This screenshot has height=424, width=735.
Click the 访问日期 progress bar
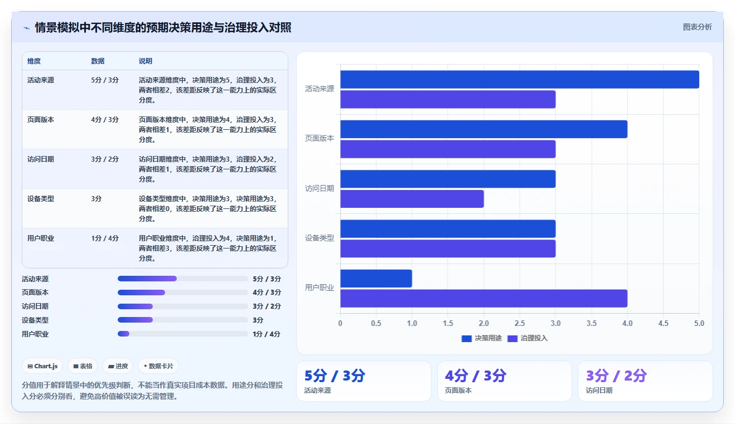[x=182, y=306]
